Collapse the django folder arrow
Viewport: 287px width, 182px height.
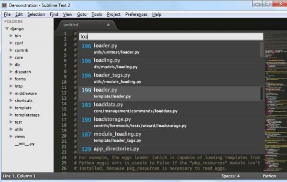7,29
